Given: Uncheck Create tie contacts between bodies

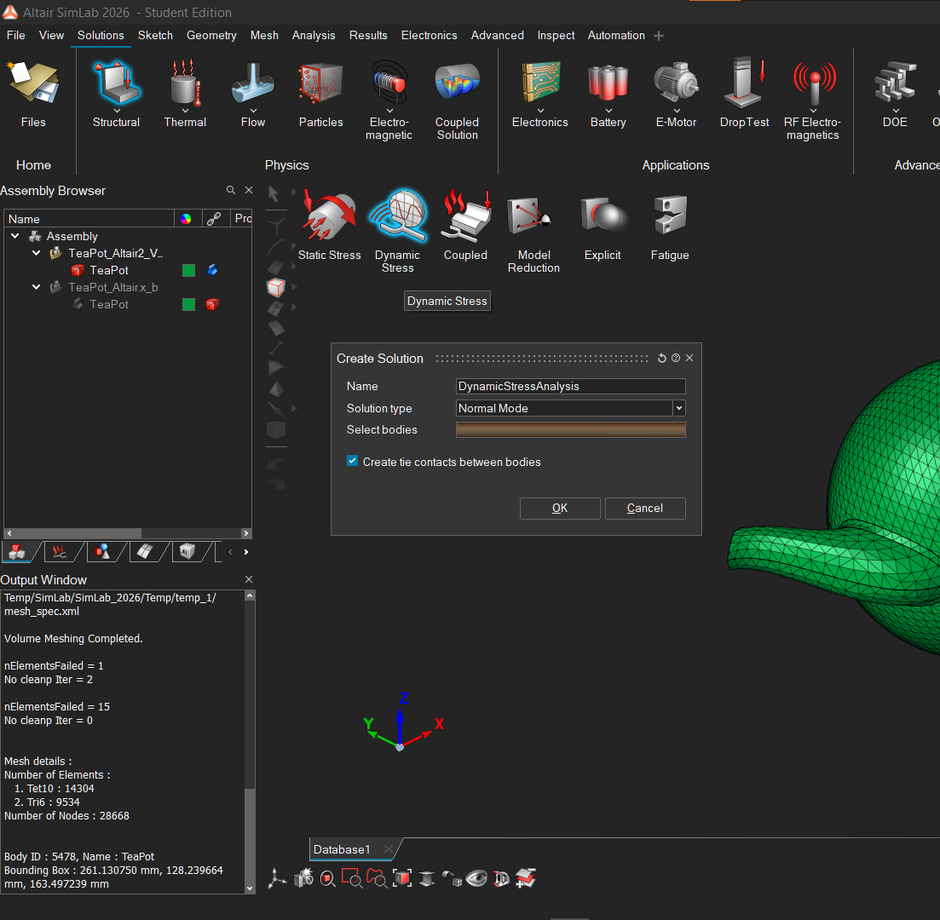Looking at the screenshot, I should [x=353, y=461].
